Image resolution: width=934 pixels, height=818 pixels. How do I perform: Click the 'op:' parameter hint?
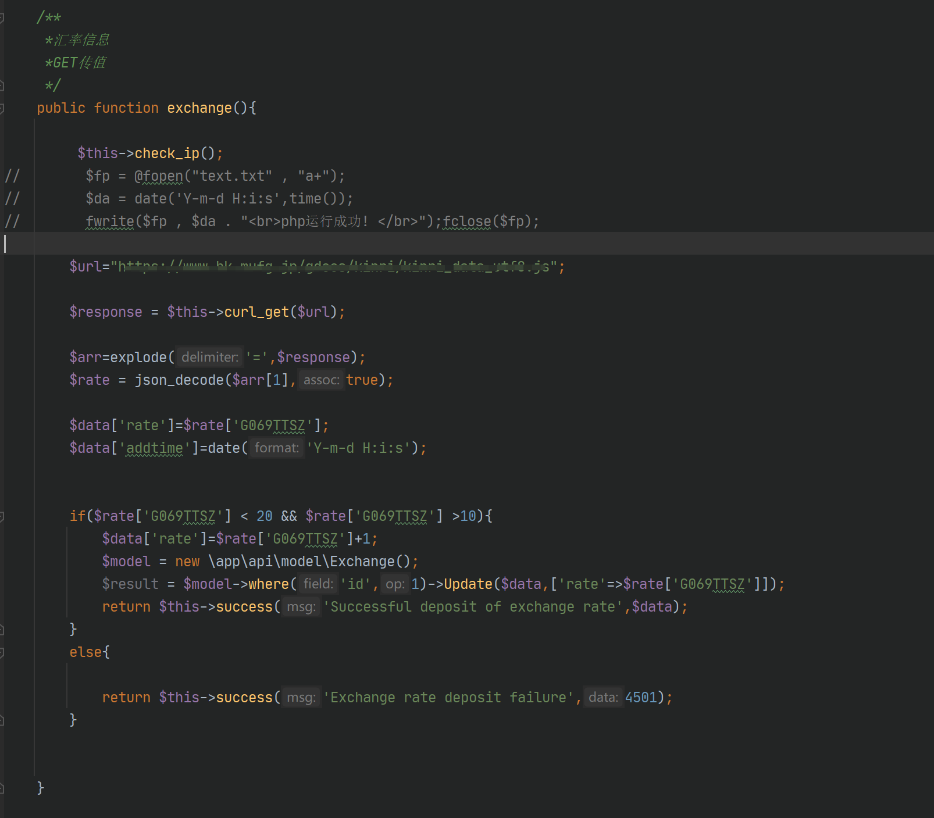[395, 584]
